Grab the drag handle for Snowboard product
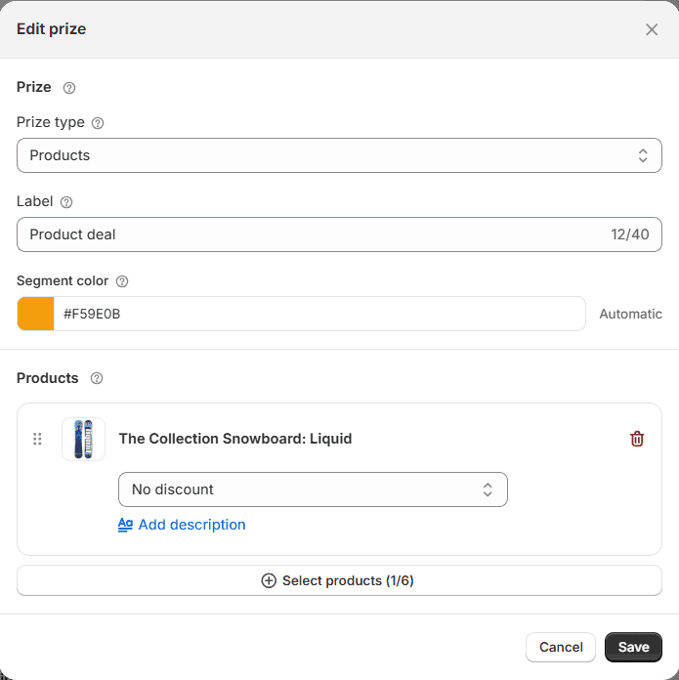679x680 pixels. coord(37,439)
